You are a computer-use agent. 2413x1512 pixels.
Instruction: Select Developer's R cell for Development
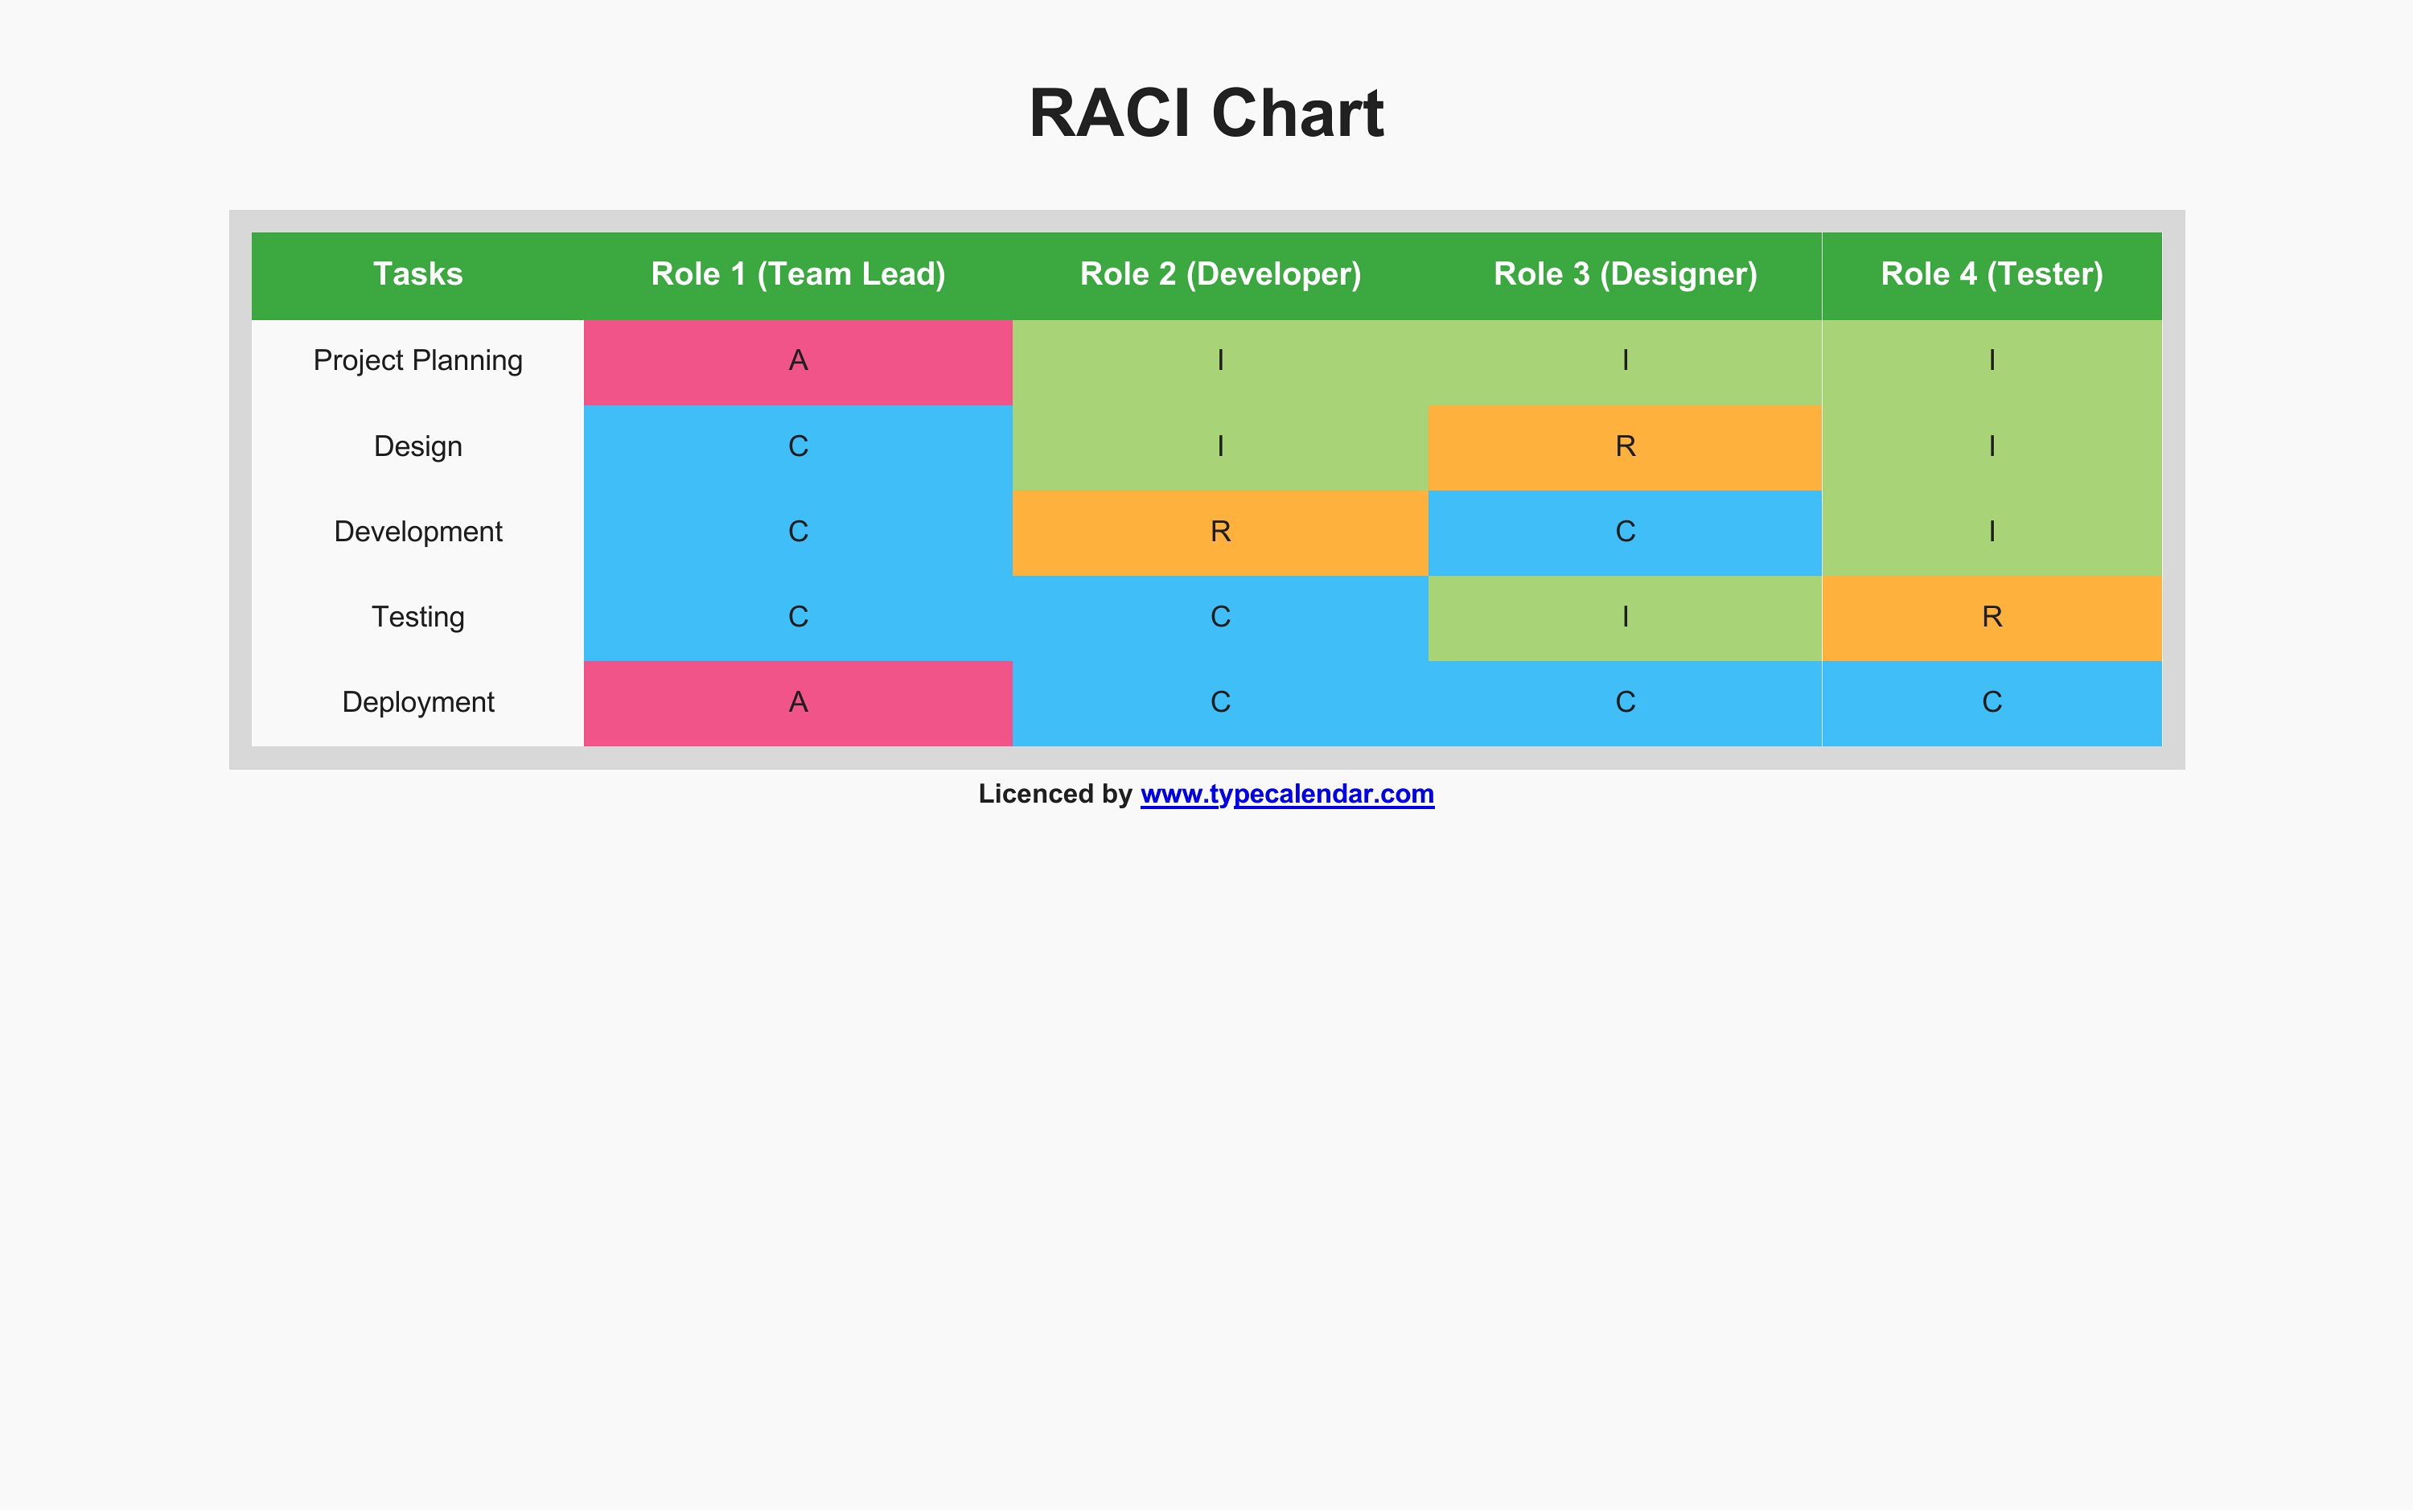1220,533
